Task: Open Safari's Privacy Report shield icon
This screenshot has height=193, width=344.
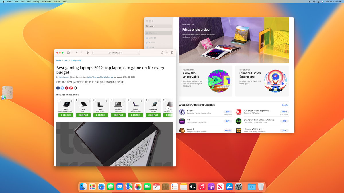Action: coord(87,53)
